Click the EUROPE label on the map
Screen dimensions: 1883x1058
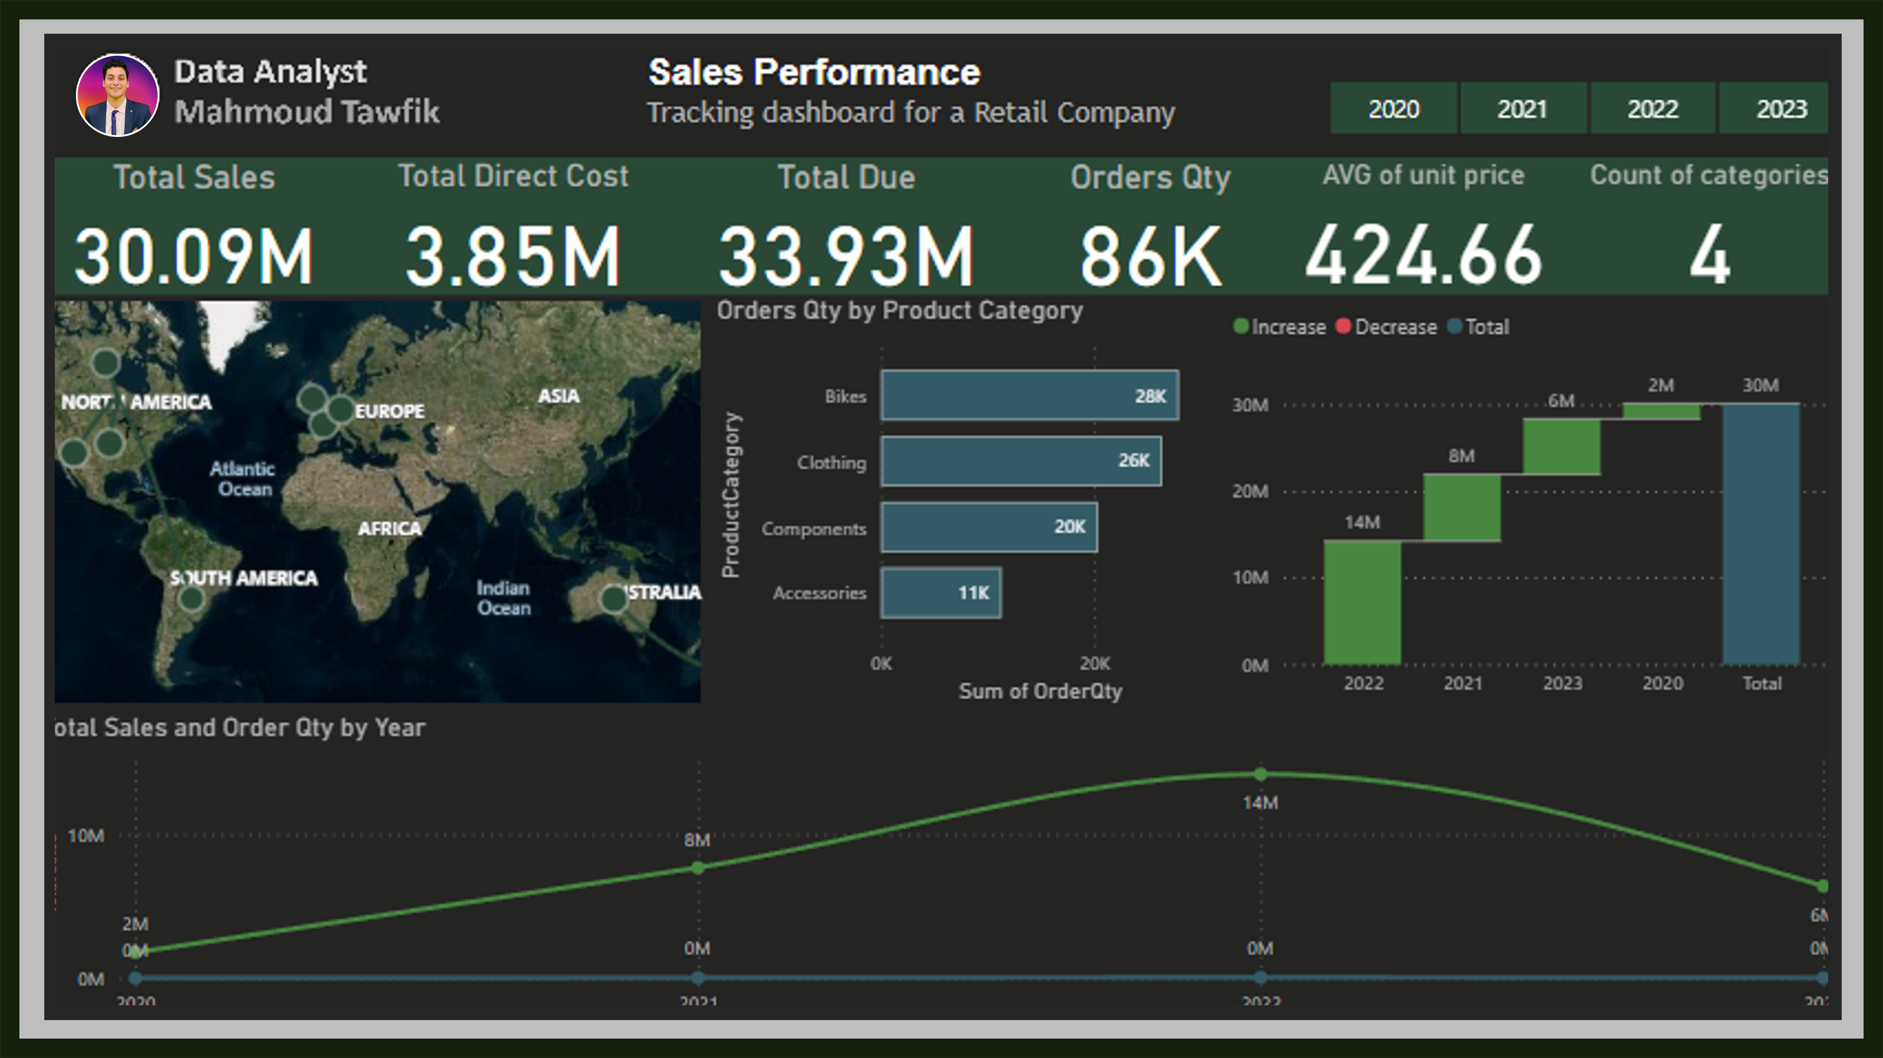[389, 411]
